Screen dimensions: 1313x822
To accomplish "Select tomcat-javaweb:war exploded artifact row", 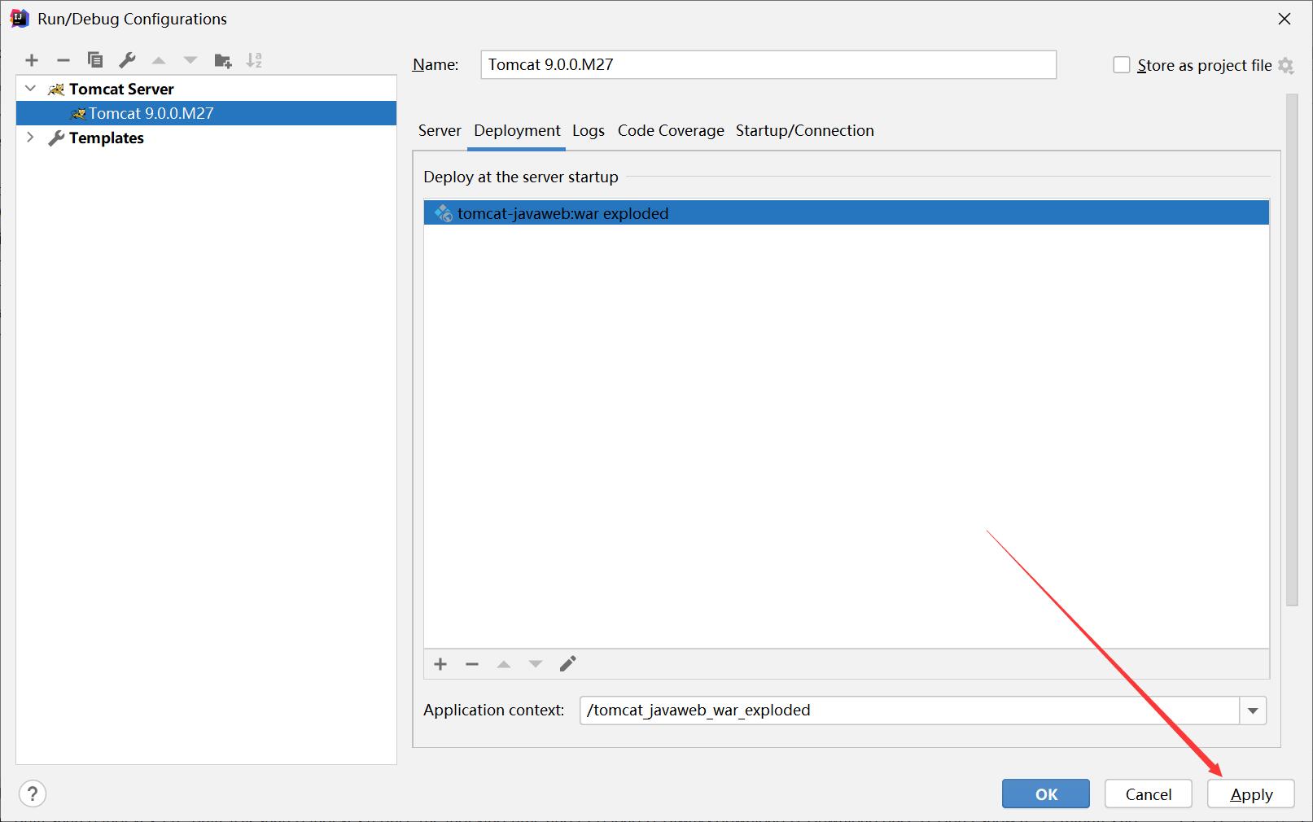I will coord(847,213).
